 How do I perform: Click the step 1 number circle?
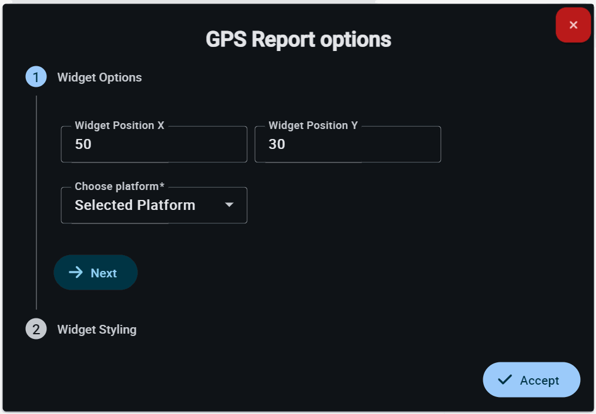tap(36, 77)
